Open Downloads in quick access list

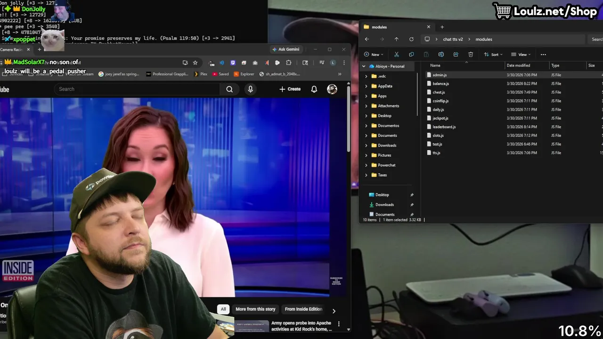coord(384,204)
